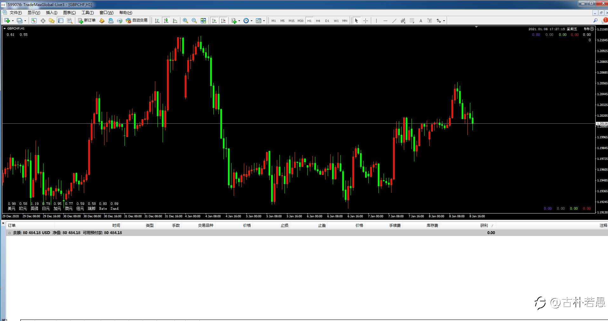Viewport: 608px width, 321px height.
Task: Click the 新订单 new order button
Action: pos(87,21)
